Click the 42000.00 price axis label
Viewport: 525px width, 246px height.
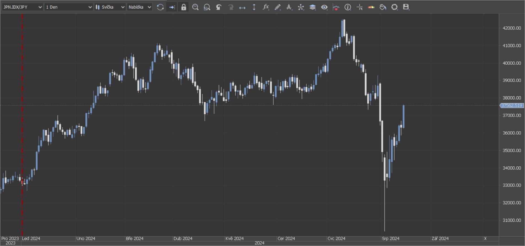point(512,28)
